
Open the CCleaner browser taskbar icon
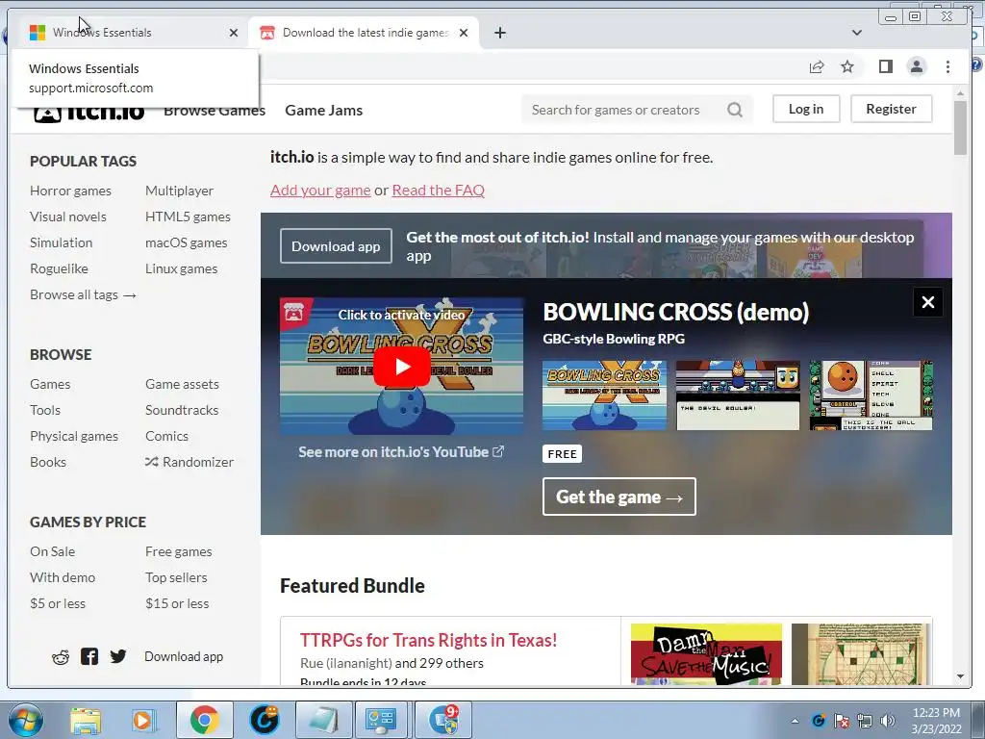point(264,720)
